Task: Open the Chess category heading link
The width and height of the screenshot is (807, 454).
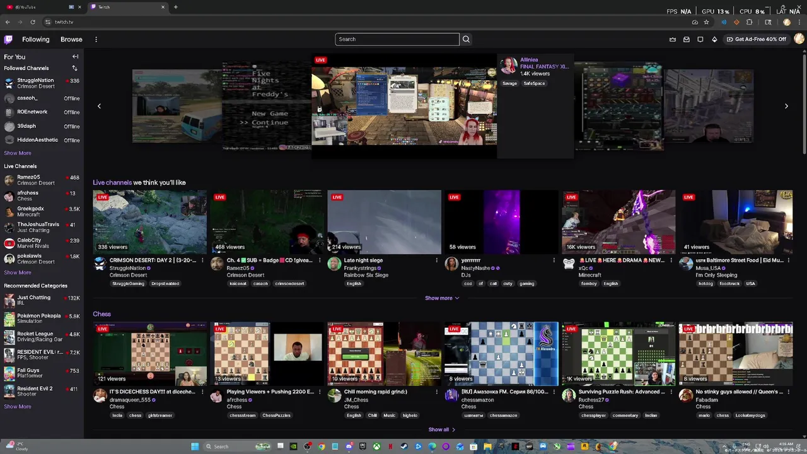Action: [x=102, y=314]
